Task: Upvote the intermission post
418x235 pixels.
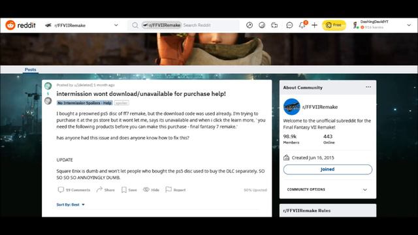Action: point(48,86)
